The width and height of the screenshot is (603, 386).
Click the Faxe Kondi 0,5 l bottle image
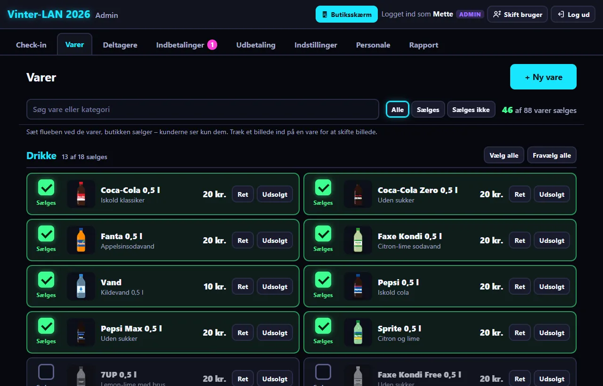pos(358,240)
